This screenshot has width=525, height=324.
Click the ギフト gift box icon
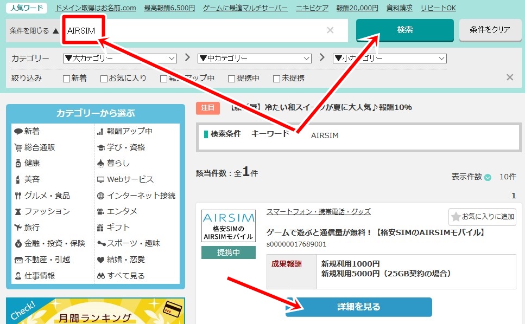click(x=100, y=228)
